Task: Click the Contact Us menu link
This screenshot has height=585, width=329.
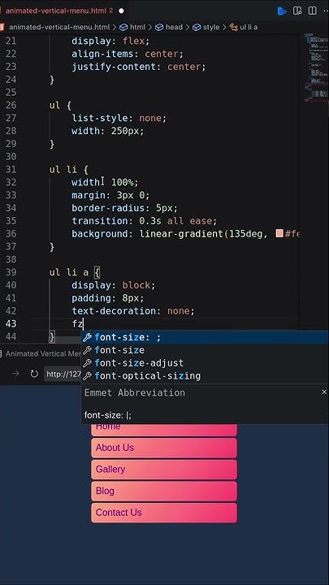Action: [164, 513]
